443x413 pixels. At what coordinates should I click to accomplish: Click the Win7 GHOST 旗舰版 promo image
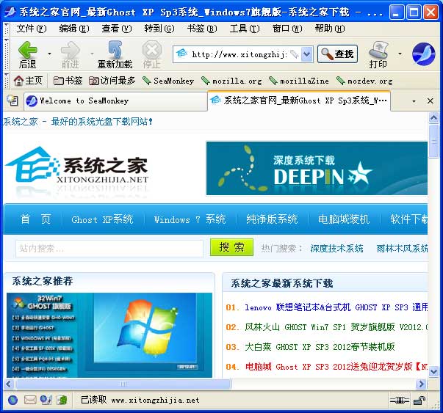point(109,335)
